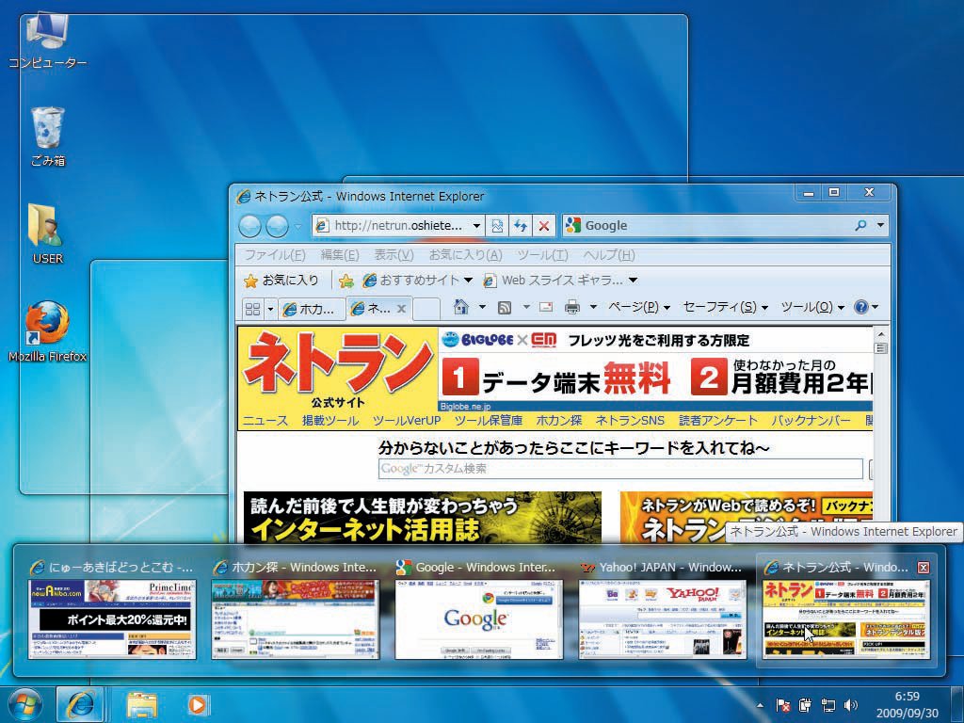Click the Compatibility View icon in address bar
Image resolution: width=964 pixels, height=723 pixels.
[x=497, y=226]
